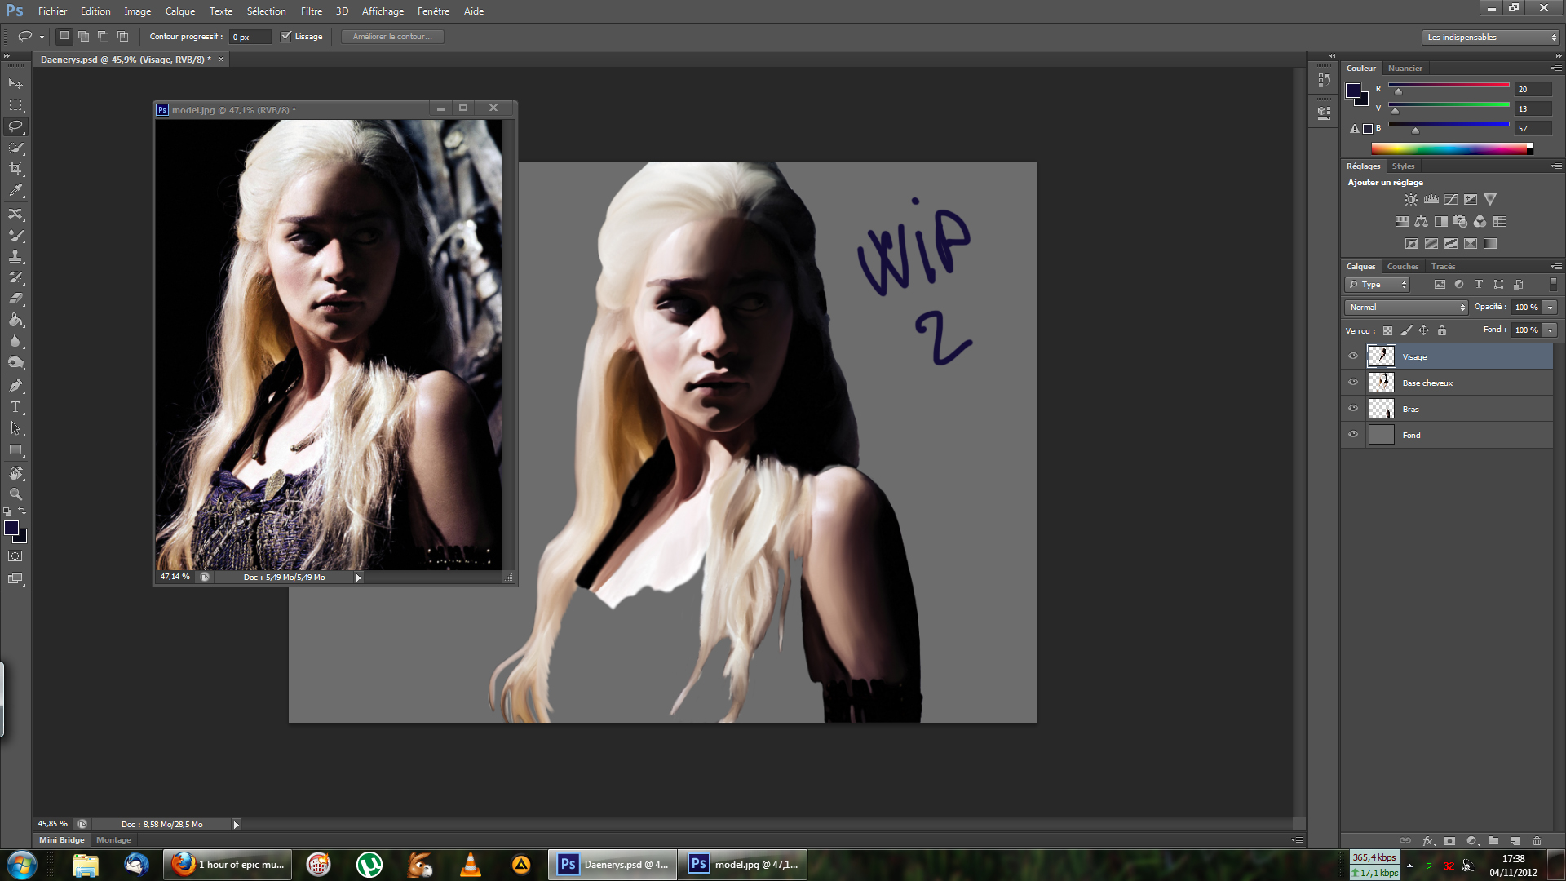Select the Pen tool

click(x=15, y=386)
